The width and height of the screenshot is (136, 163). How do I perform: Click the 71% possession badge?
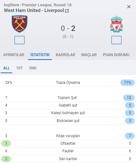coord(127,83)
